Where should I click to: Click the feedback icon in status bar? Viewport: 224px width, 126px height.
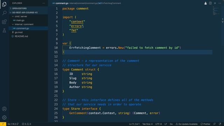pyautogui.click(x=215, y=124)
